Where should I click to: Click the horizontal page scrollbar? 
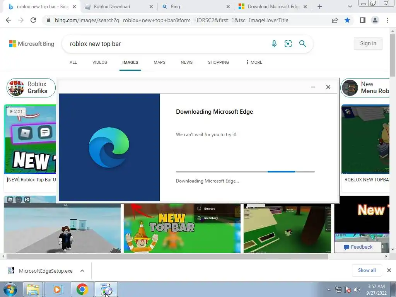pyautogui.click(x=167, y=256)
